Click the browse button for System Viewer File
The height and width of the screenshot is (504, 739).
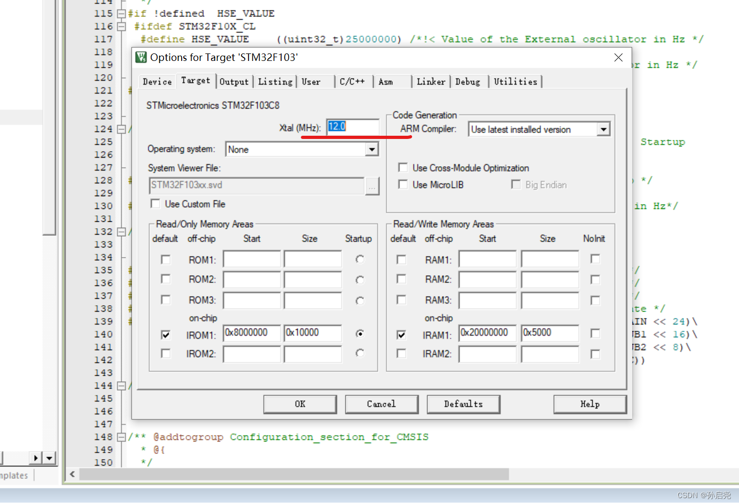tap(372, 186)
